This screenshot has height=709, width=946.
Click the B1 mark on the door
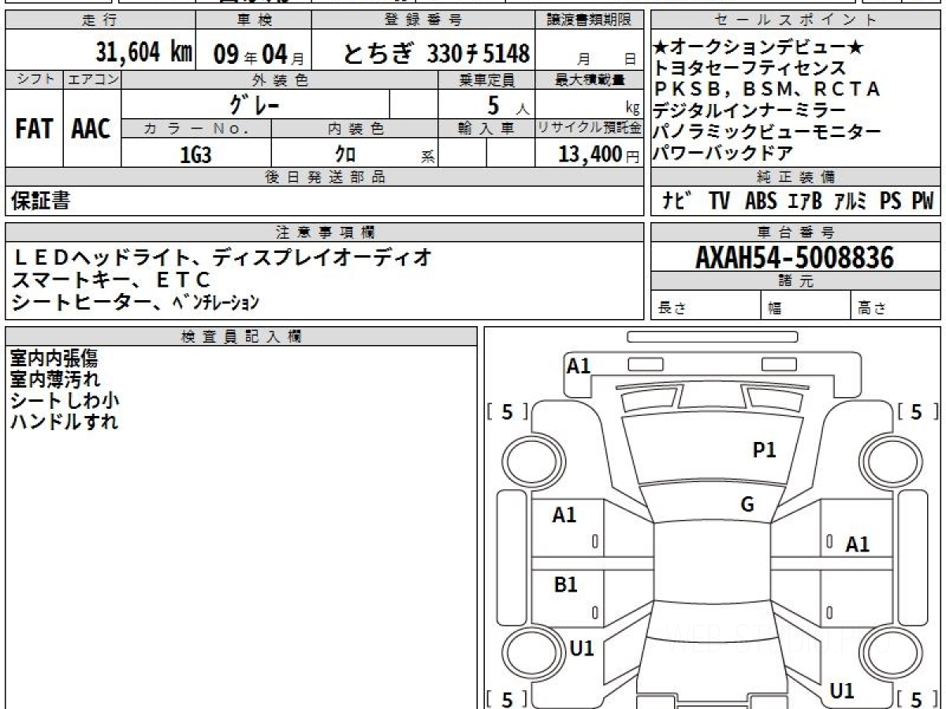click(565, 585)
